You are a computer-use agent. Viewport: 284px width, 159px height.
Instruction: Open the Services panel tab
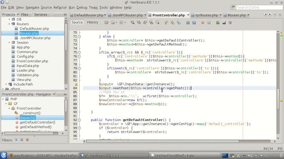[40, 15]
